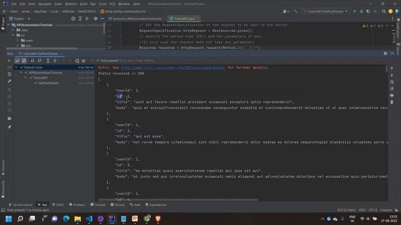
Task: Run with coverage icon in main toolbar
Action: 368,11
